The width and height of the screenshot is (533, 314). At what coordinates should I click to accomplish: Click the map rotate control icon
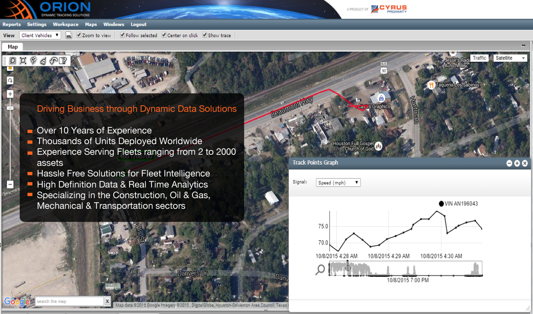pyautogui.click(x=10, y=80)
